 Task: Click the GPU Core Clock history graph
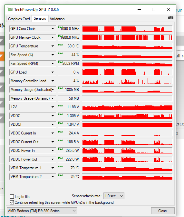tap(127, 29)
